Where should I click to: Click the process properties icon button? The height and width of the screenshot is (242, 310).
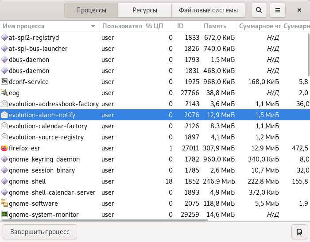pyautogui.click(x=299, y=232)
